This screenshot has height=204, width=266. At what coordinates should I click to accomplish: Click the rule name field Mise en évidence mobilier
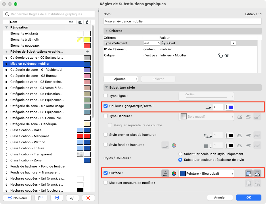(x=183, y=21)
